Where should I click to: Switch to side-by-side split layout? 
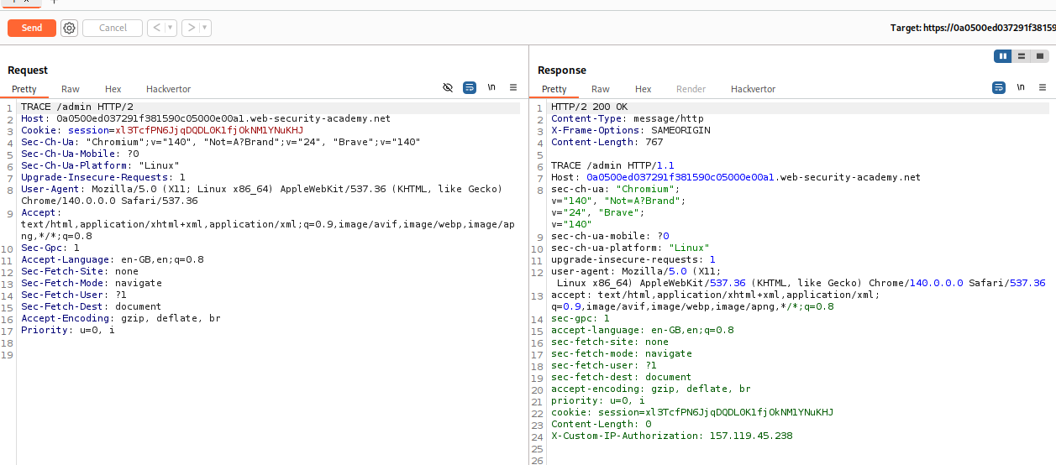click(1002, 56)
